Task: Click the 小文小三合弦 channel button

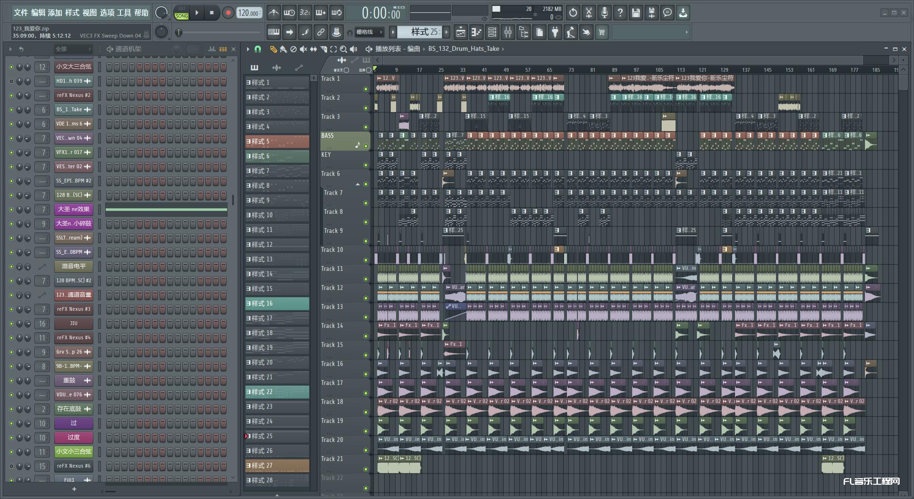Action: click(73, 451)
